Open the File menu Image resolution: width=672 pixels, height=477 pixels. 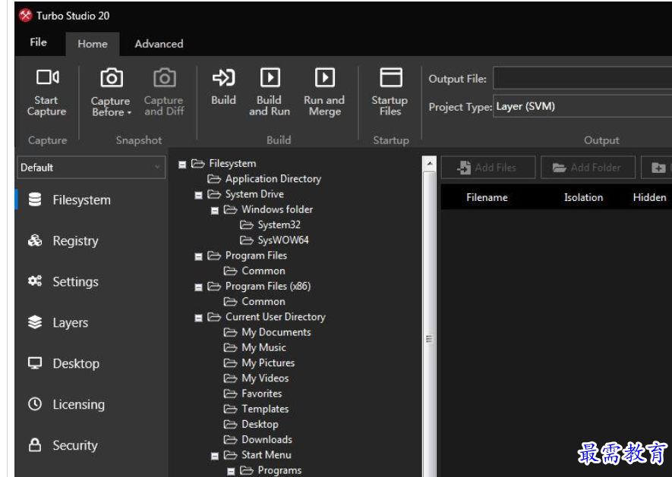pos(38,42)
